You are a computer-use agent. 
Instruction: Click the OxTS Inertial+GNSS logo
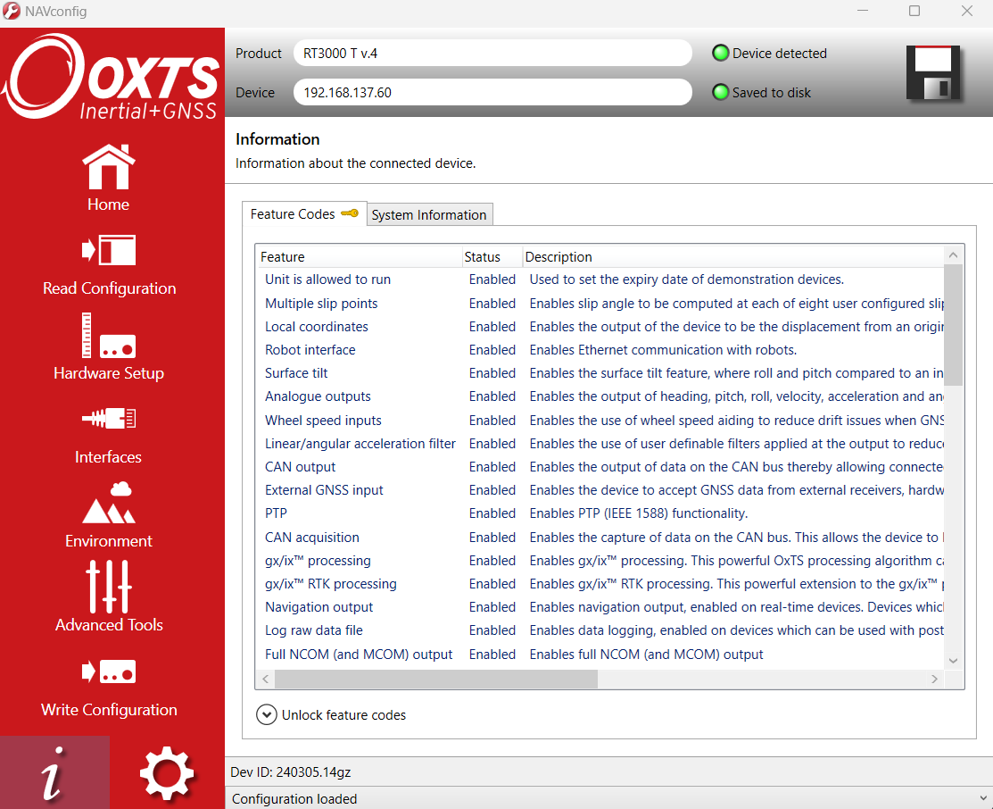click(x=112, y=77)
